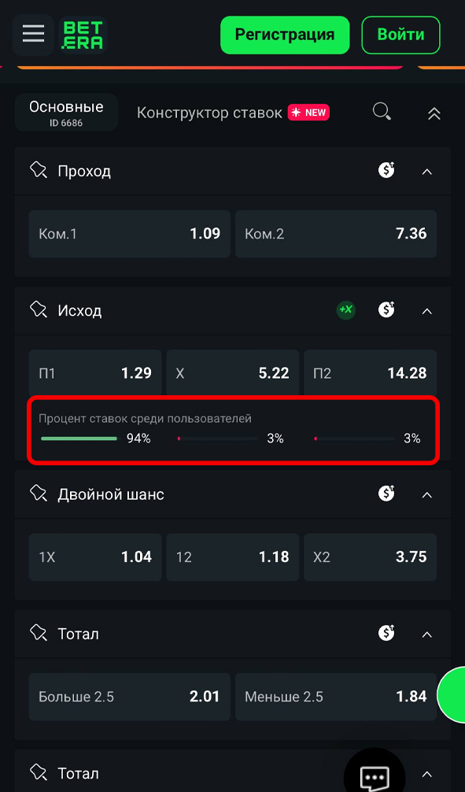This screenshot has height=792, width=465.
Task: Pin the Исход market
Action: tap(38, 310)
